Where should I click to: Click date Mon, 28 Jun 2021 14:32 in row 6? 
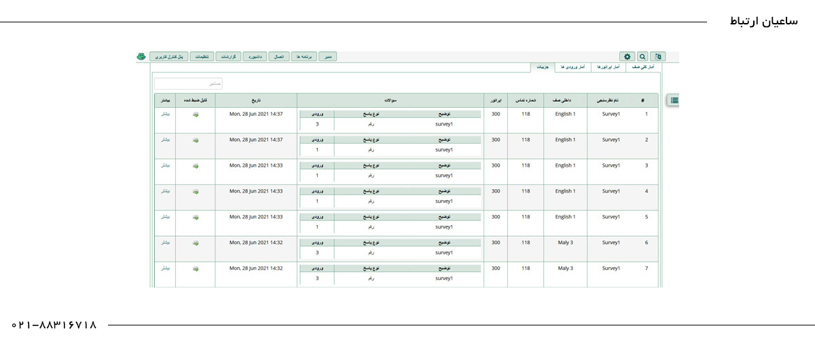256,242
